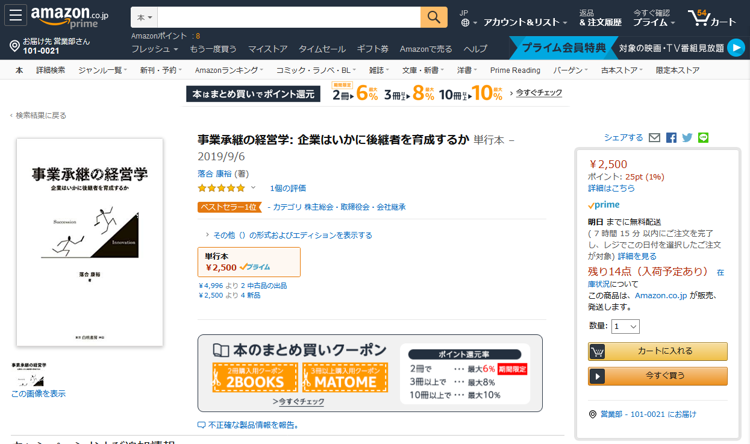Open 新刊・予約 menu
750x444 pixels.
click(161, 70)
